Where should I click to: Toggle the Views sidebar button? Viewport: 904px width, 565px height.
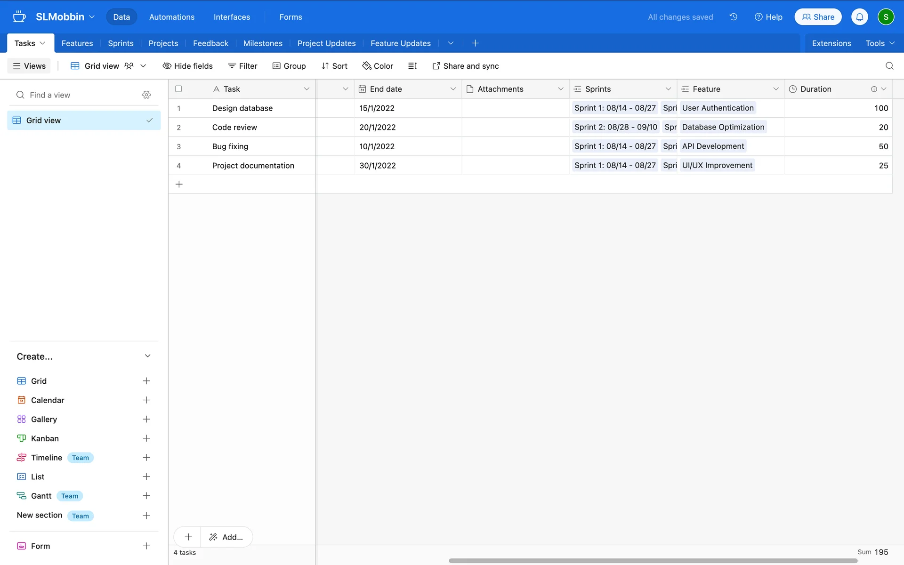point(29,66)
